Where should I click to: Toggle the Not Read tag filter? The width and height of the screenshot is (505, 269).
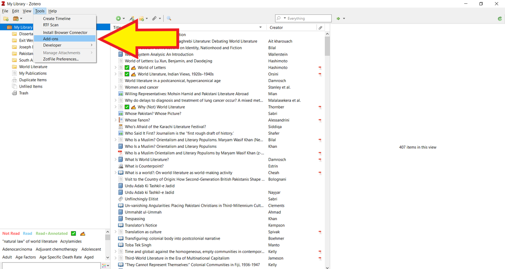[x=11, y=233]
